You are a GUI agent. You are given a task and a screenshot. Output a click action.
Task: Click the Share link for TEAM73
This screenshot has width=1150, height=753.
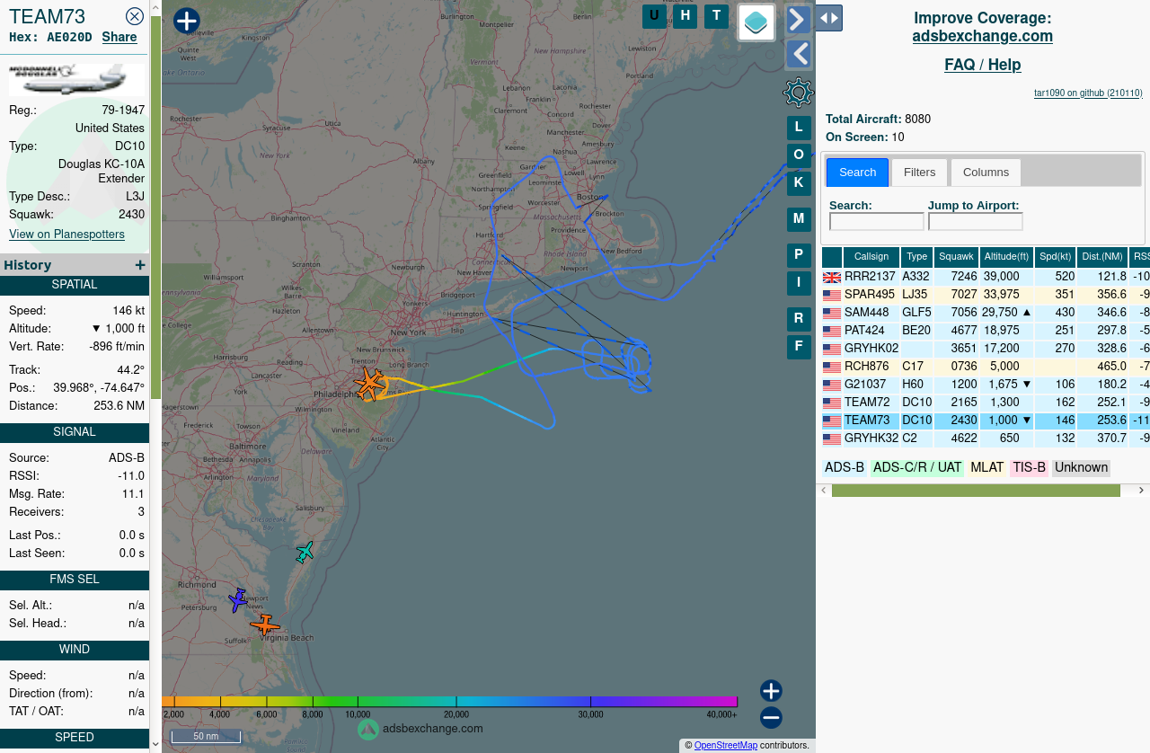click(119, 37)
